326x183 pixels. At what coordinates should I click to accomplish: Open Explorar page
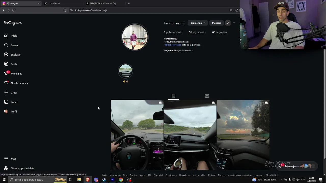pos(12,55)
